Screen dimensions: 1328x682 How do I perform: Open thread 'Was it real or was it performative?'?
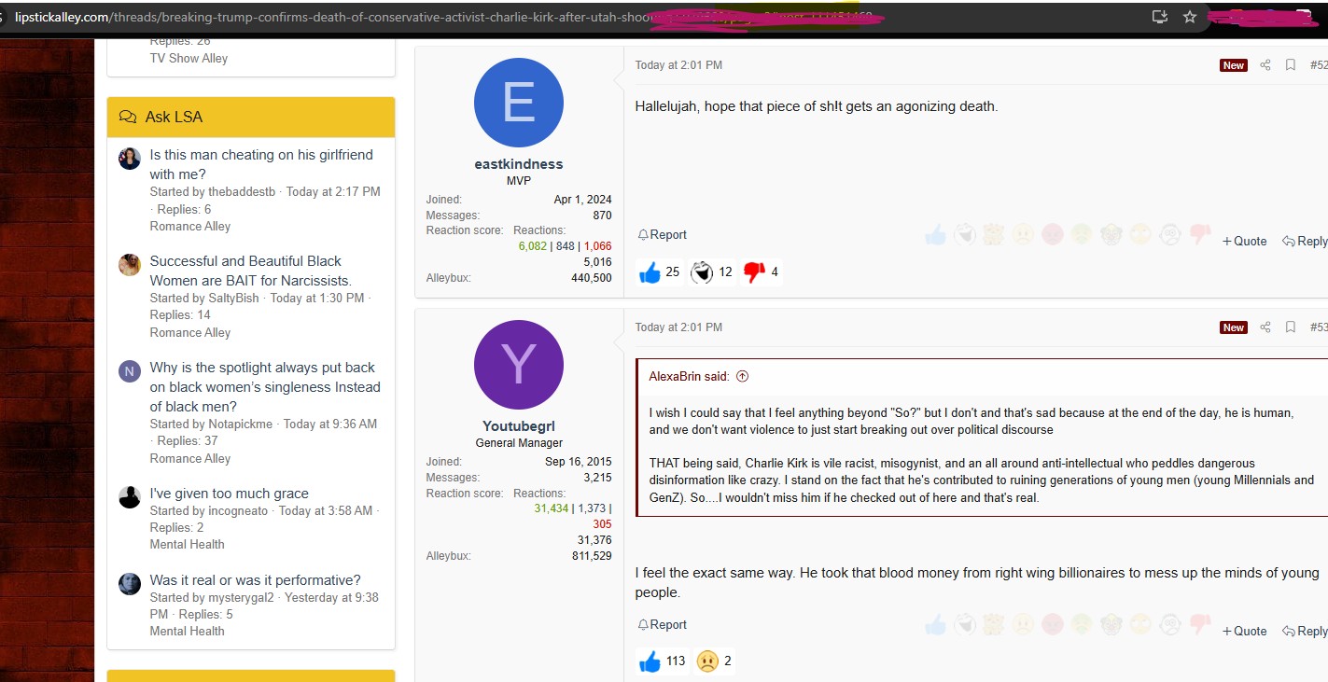pyautogui.click(x=255, y=580)
